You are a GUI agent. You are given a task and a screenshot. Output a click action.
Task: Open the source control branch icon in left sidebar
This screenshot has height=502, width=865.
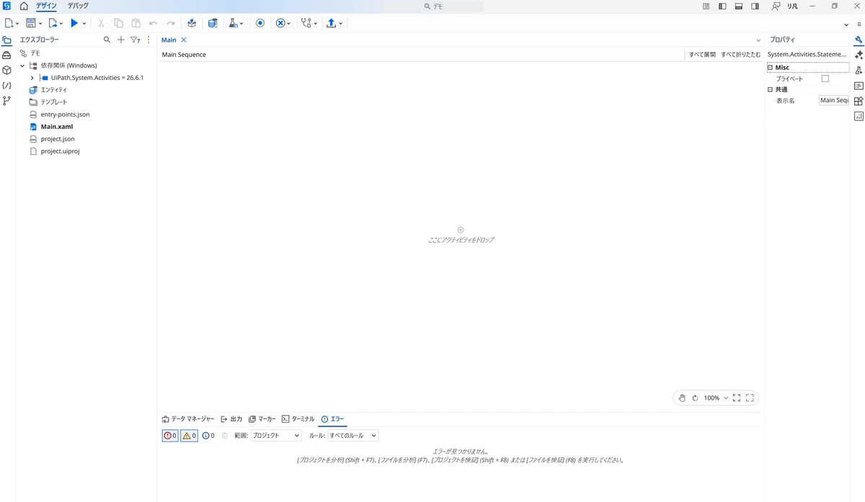click(7, 101)
